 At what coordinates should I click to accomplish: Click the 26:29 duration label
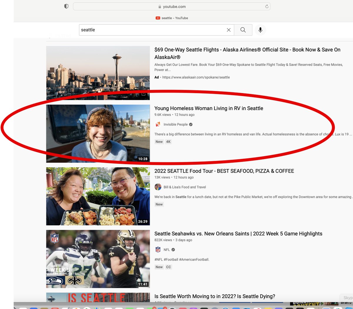point(143,222)
